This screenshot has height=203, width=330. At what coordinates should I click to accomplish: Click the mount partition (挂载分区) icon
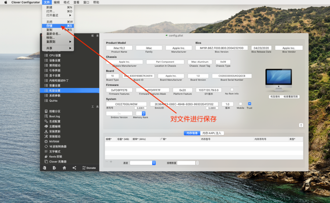click(x=46, y=111)
